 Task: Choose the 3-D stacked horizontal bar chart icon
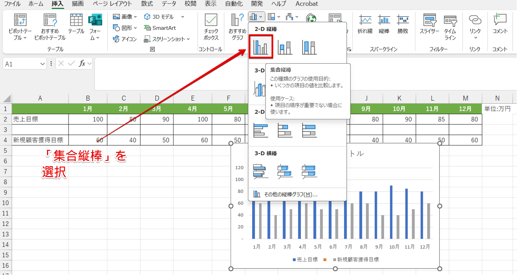pos(286,171)
